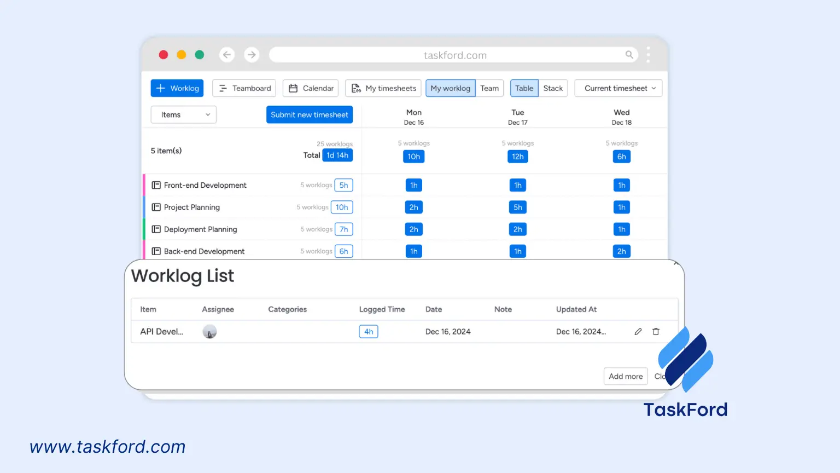This screenshot has width=840, height=473.
Task: Open the Teamboard view
Action: pyautogui.click(x=244, y=88)
